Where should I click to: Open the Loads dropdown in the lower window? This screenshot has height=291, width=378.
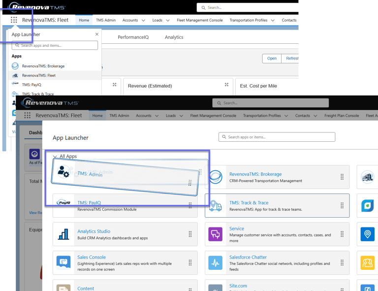click(x=181, y=116)
